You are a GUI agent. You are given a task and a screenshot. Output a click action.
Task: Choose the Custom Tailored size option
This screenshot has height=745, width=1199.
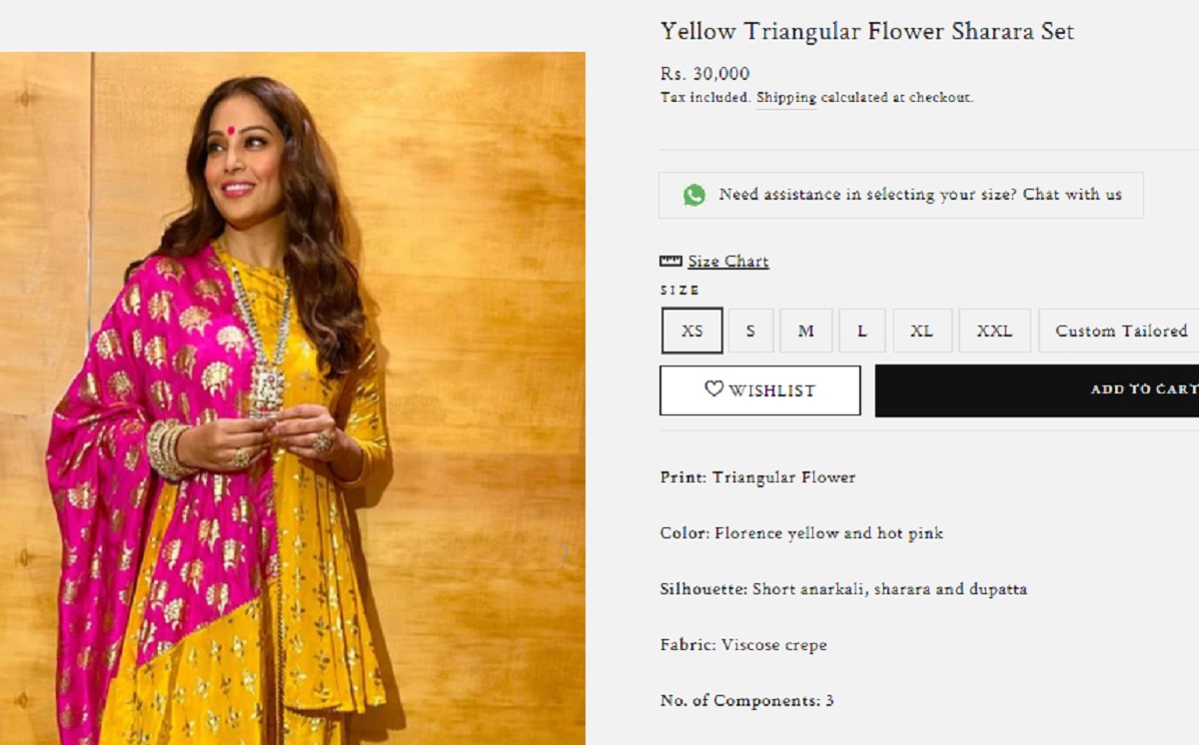[x=1120, y=331]
